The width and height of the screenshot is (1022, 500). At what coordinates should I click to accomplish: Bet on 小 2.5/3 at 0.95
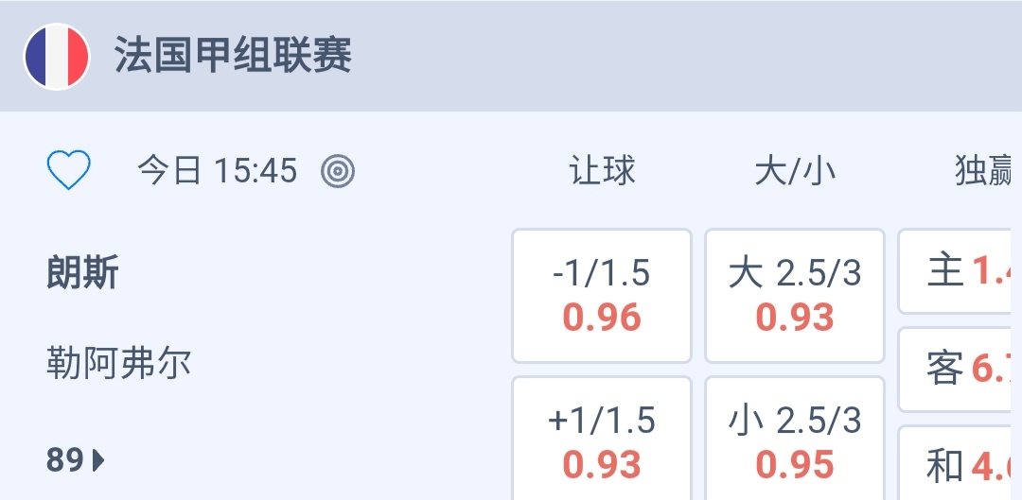795,443
